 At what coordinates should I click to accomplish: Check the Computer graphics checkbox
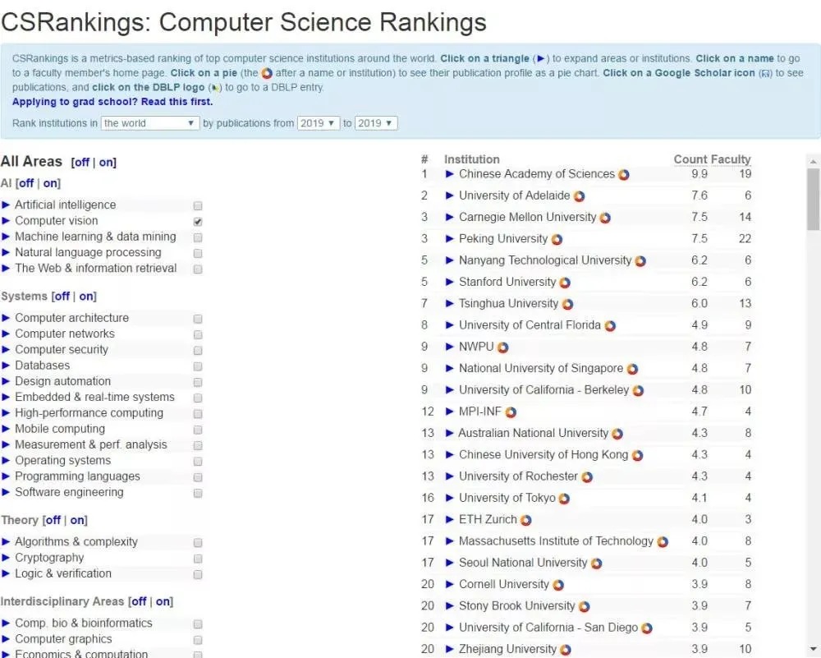[197, 640]
